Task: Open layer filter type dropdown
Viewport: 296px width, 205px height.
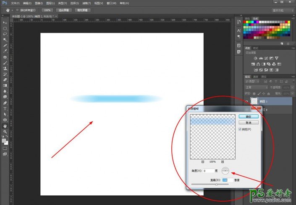Action: pyautogui.click(x=252, y=82)
